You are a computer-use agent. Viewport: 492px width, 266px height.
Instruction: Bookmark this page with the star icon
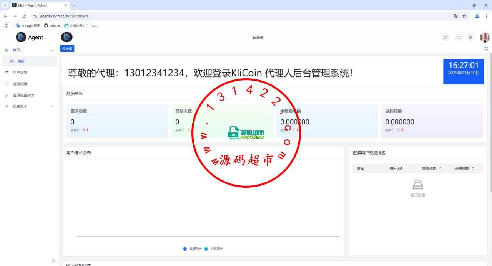click(x=464, y=16)
